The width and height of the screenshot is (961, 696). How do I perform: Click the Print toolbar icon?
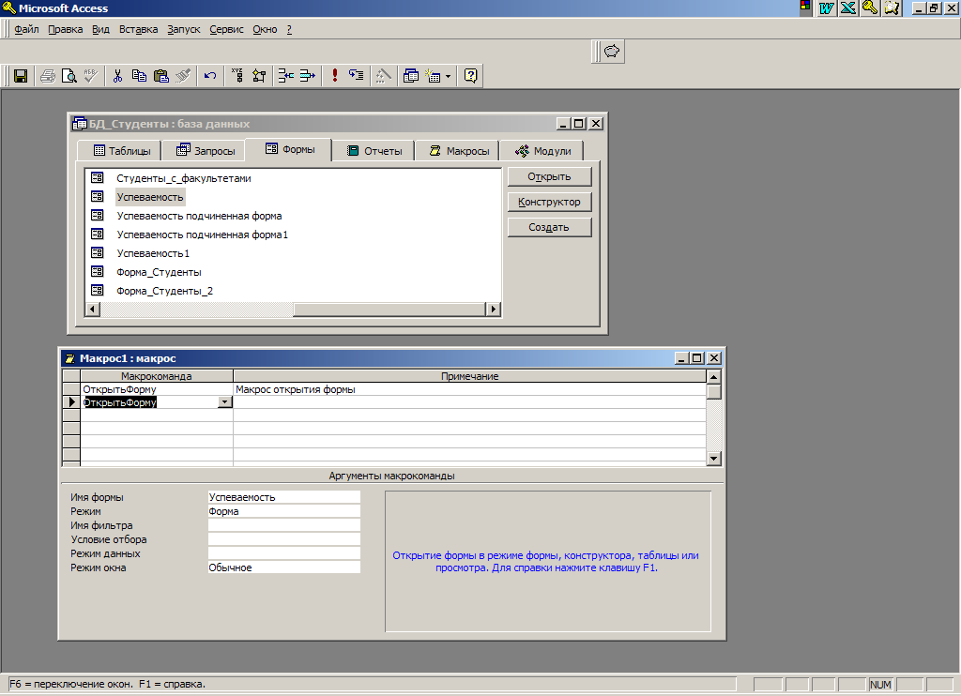click(48, 76)
